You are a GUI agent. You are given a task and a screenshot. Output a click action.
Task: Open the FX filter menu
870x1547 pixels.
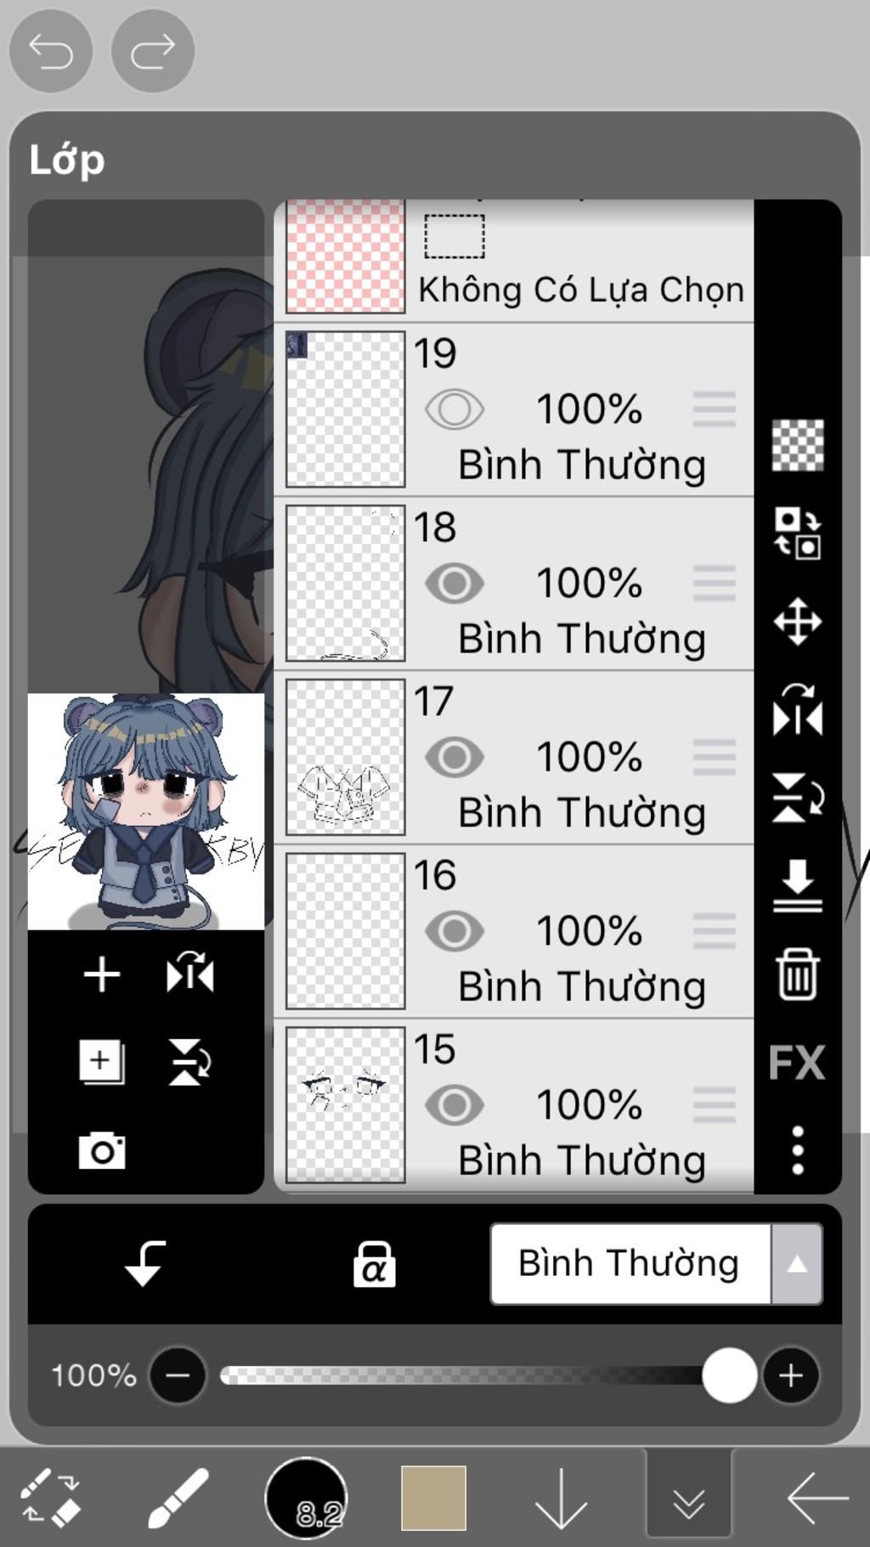point(797,1062)
